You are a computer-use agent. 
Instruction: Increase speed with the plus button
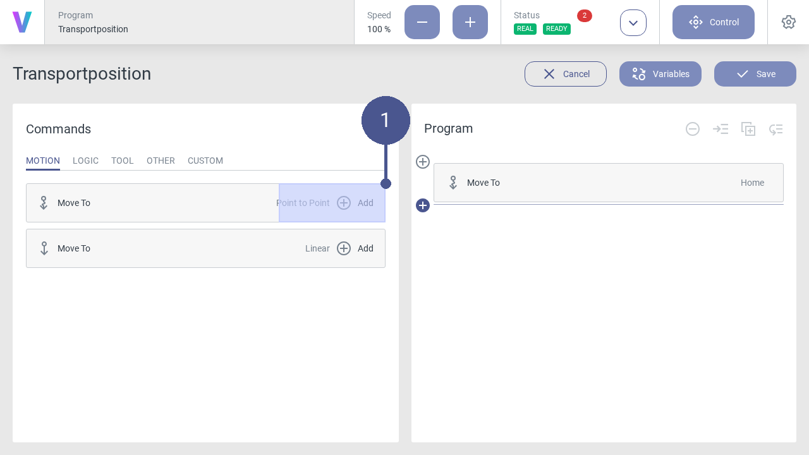tap(470, 22)
